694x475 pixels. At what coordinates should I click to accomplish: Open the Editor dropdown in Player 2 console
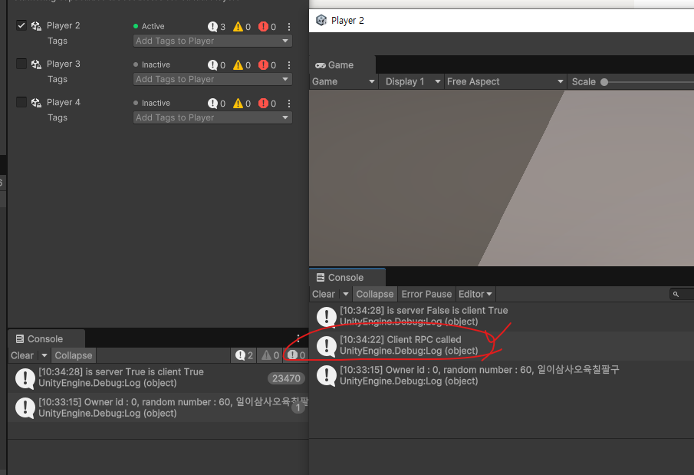[x=475, y=294]
